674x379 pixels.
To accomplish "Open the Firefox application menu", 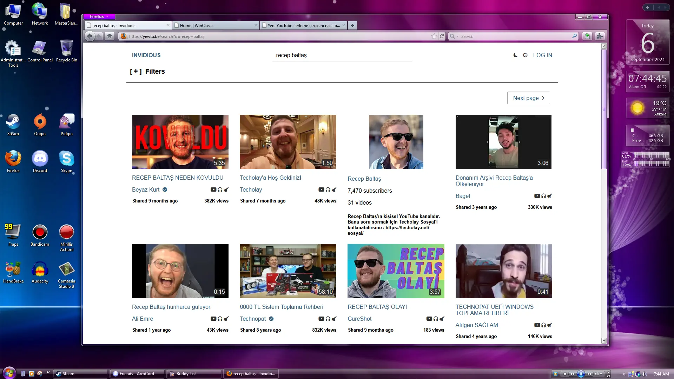I will click(99, 16).
